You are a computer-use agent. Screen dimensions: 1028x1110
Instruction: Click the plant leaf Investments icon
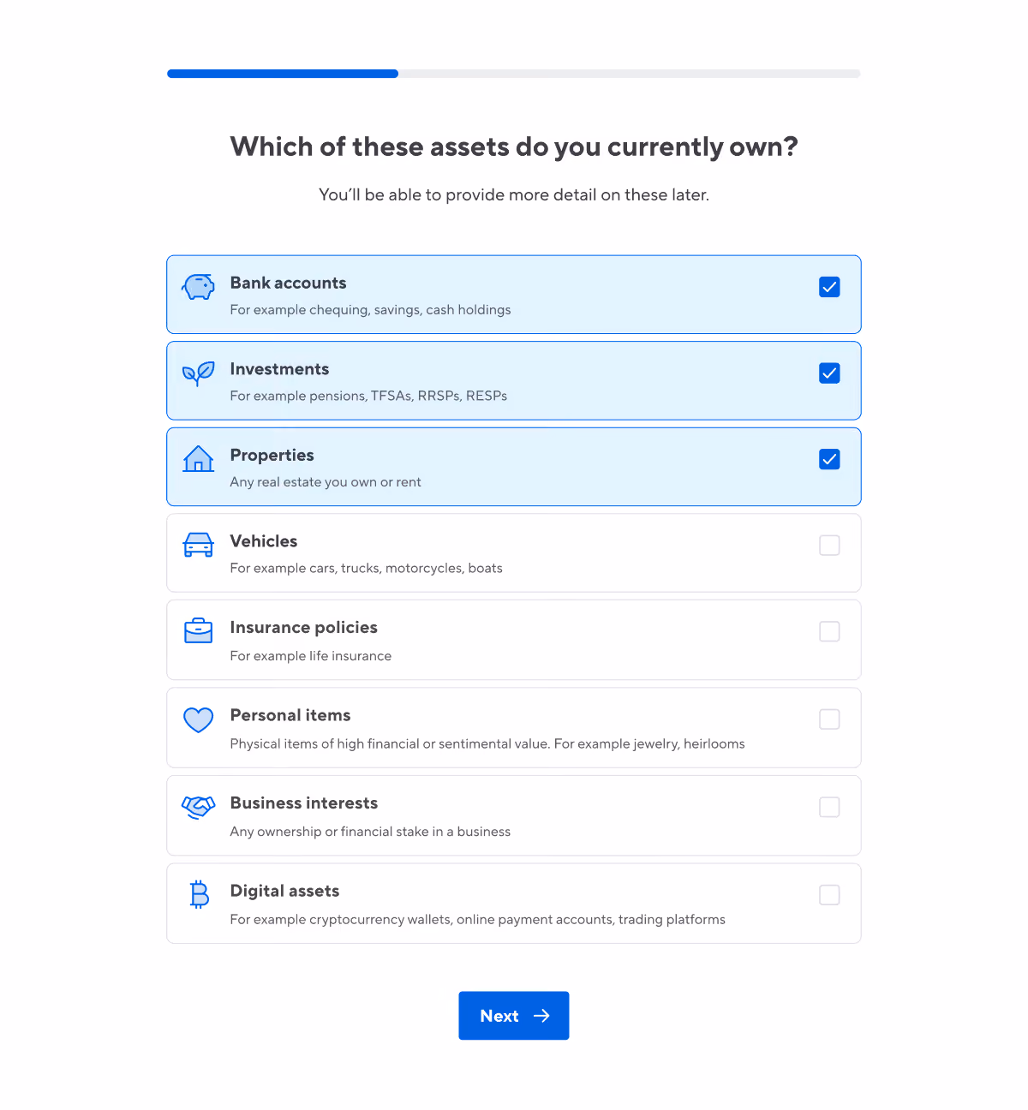[198, 373]
